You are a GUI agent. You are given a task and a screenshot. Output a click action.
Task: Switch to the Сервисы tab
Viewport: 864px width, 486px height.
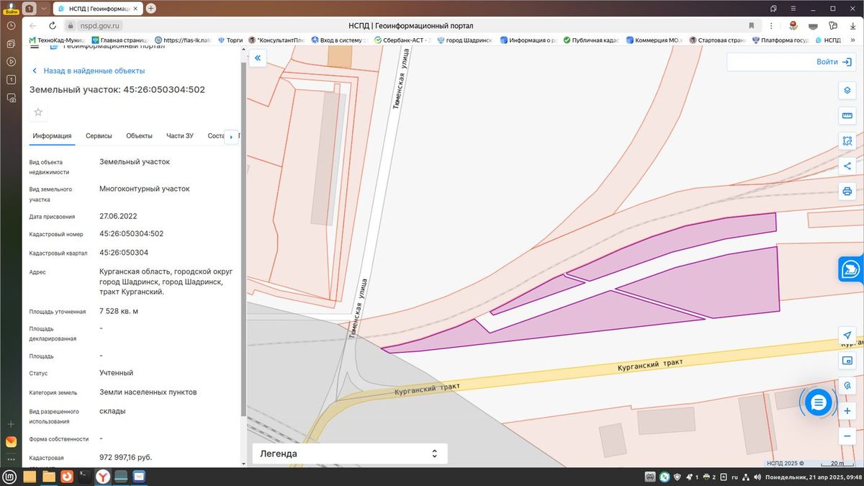coord(99,136)
